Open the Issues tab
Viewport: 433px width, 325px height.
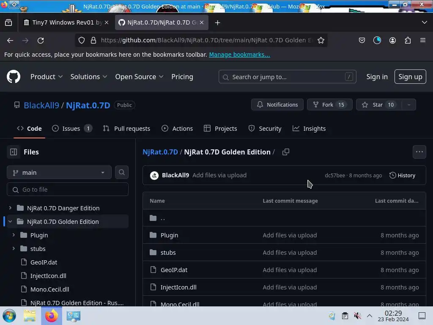pyautogui.click(x=72, y=129)
